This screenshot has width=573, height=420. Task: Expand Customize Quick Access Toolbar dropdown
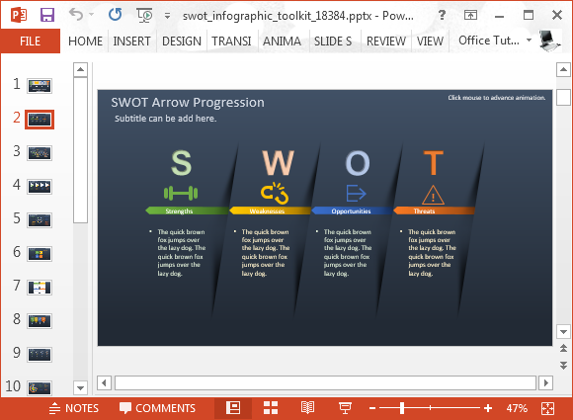coord(167,16)
